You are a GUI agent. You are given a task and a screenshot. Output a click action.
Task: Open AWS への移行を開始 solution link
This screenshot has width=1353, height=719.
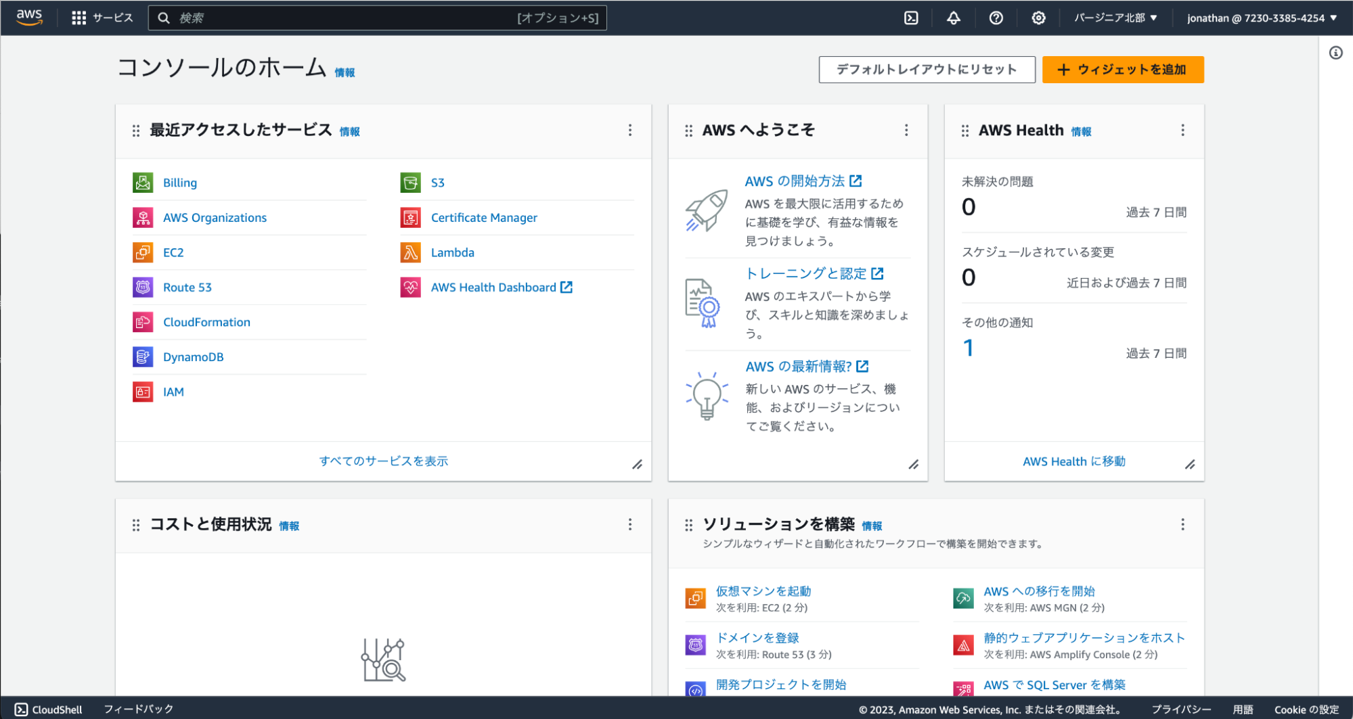point(1039,591)
